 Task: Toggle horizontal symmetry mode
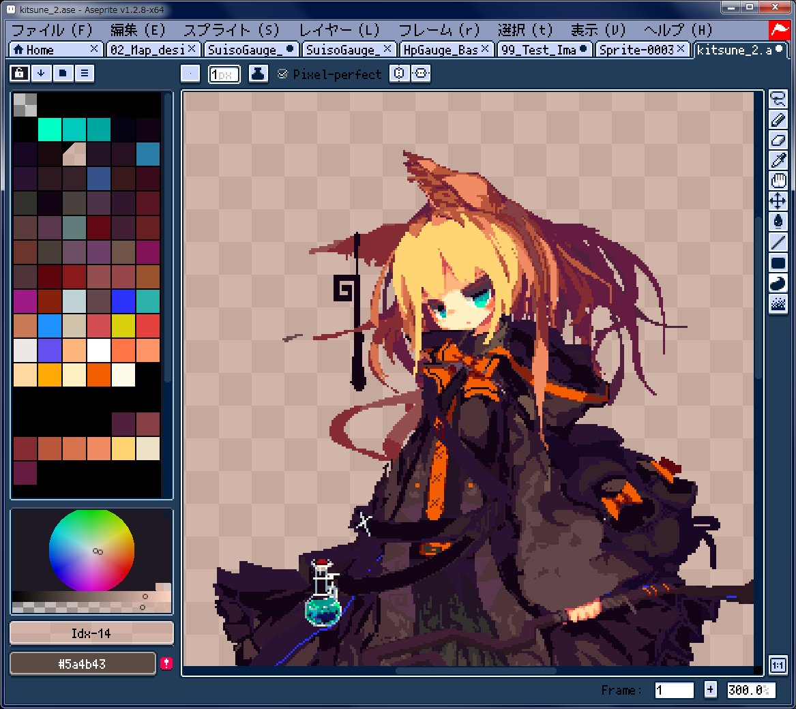pyautogui.click(x=399, y=74)
